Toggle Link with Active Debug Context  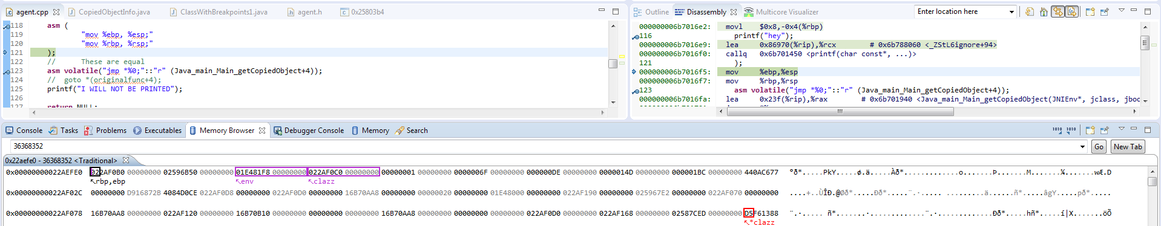point(1057,11)
